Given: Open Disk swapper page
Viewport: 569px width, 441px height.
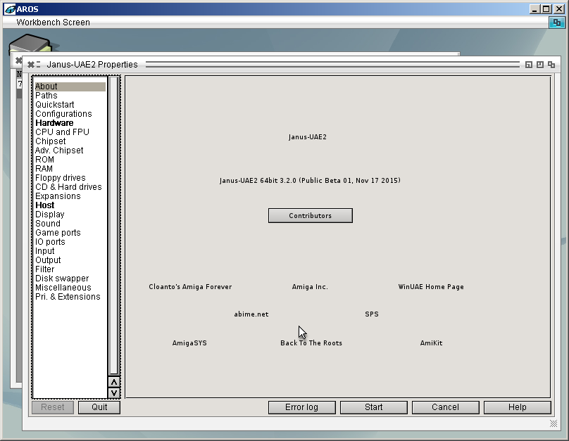Looking at the screenshot, I should pyautogui.click(x=70, y=279).
